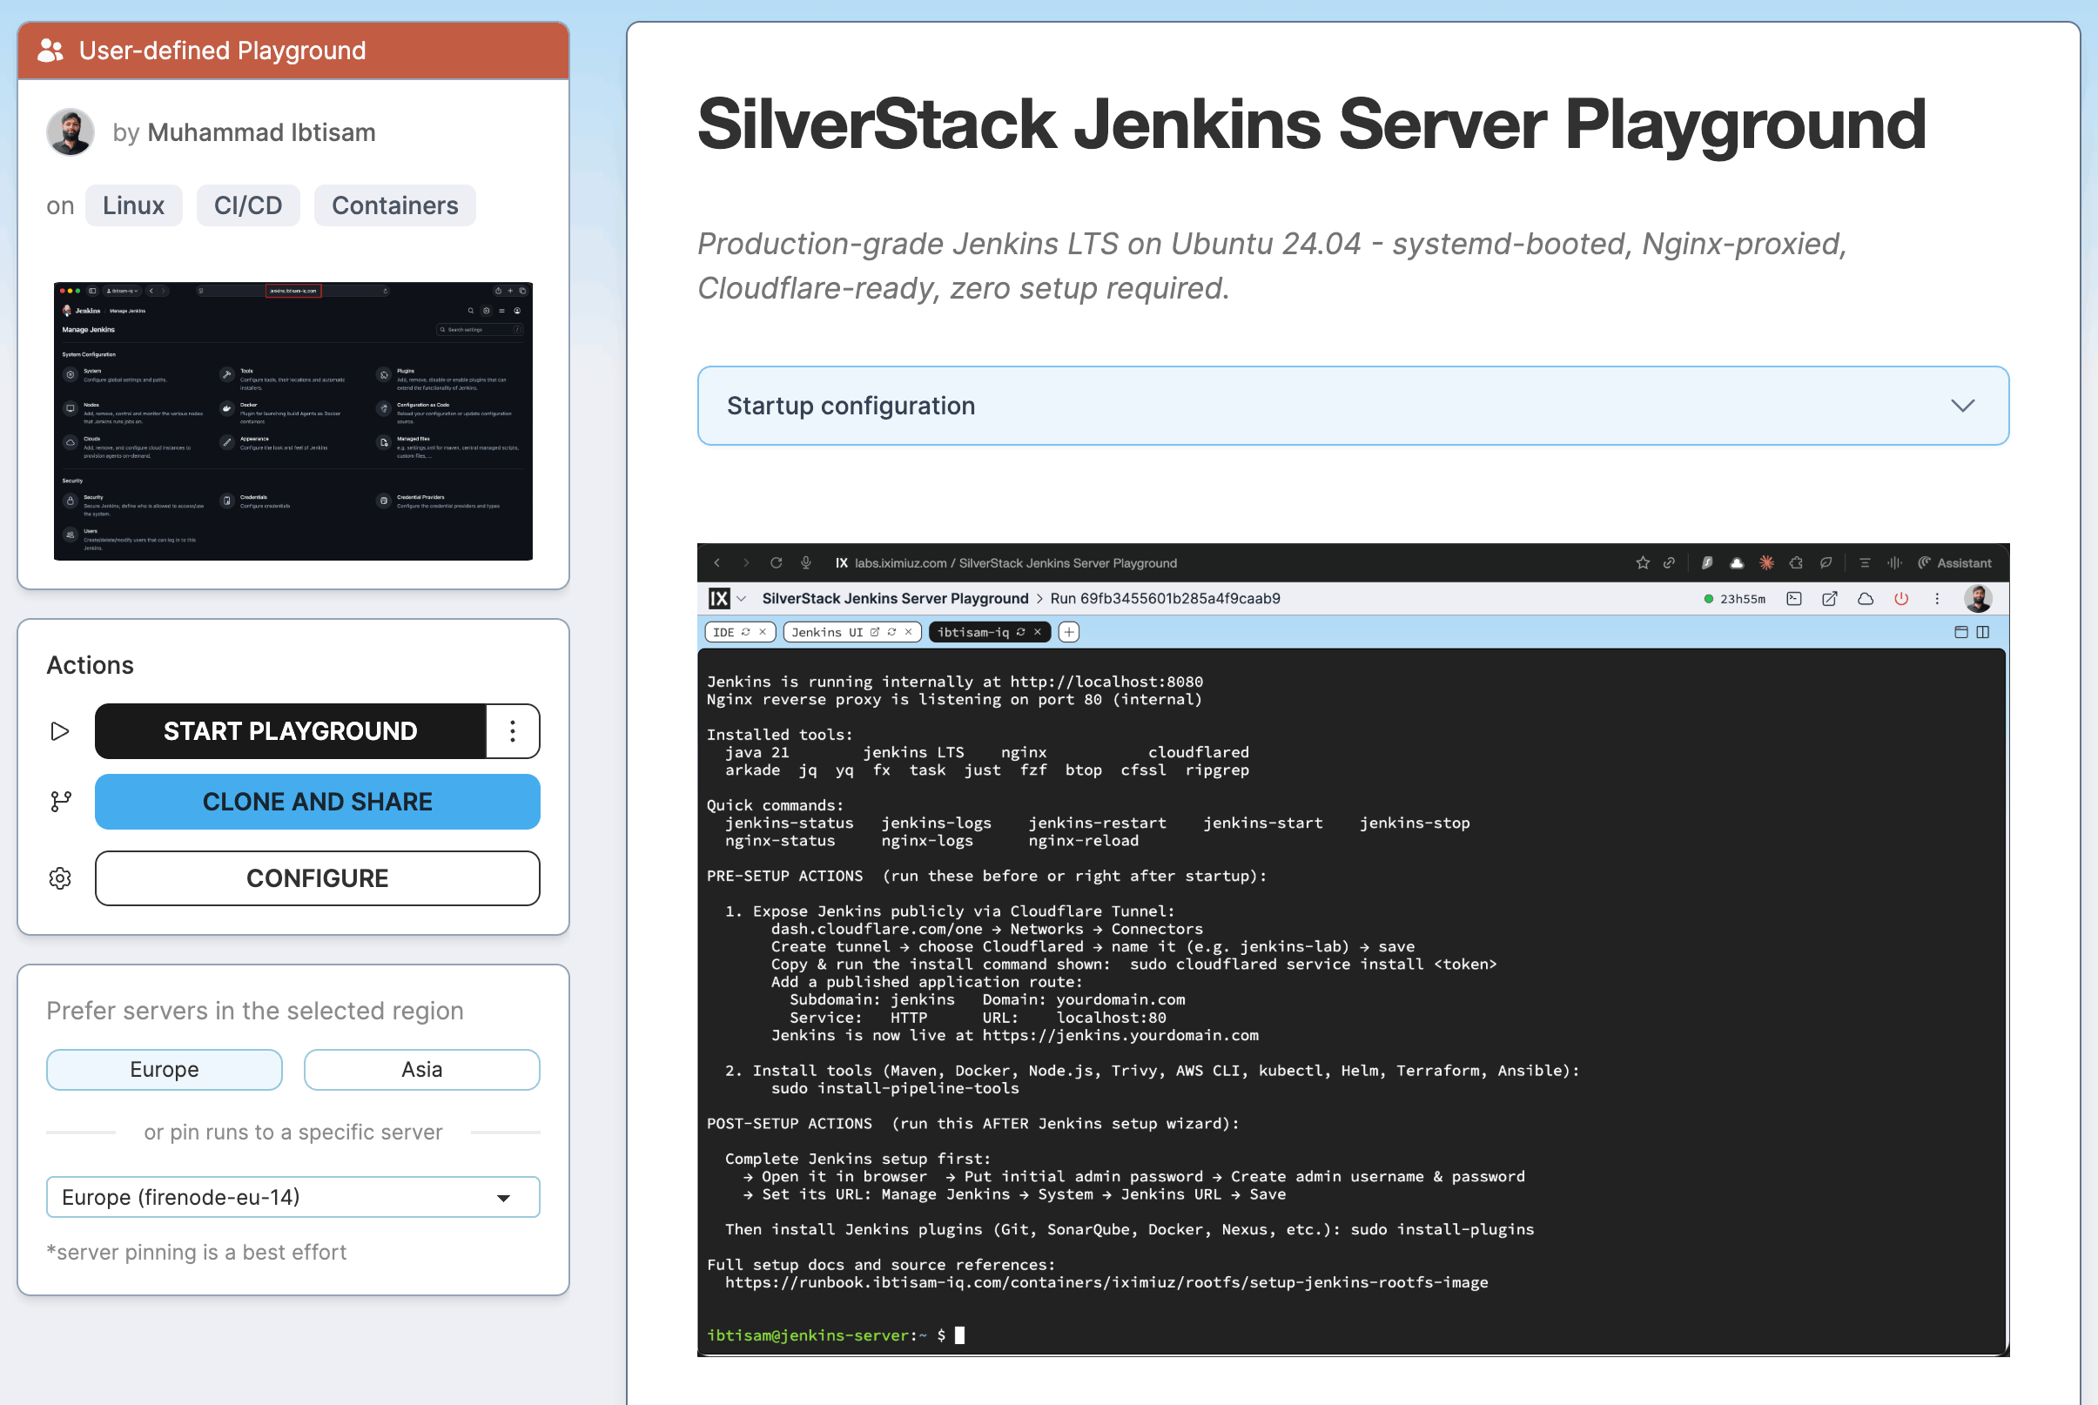This screenshot has width=2098, height=1405.
Task: Open the Muhammad Ibtisam author profile link
Action: pyautogui.click(x=260, y=132)
